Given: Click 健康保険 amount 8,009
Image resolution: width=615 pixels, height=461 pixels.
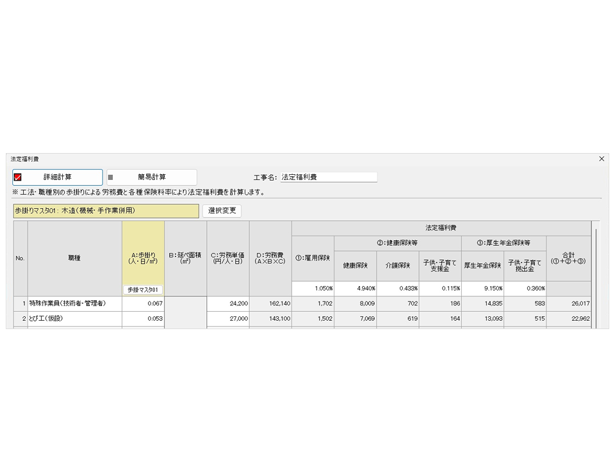Looking at the screenshot, I should (356, 303).
